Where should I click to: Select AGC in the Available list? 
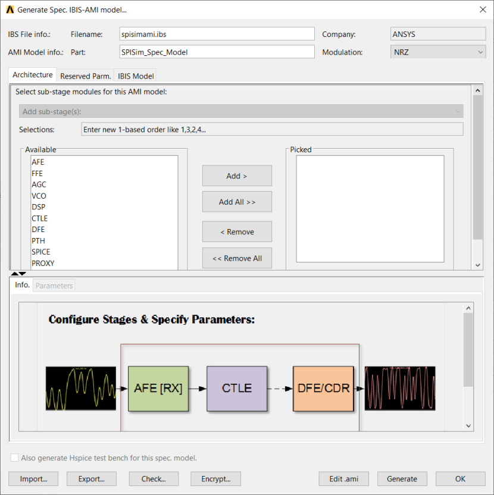click(104, 184)
